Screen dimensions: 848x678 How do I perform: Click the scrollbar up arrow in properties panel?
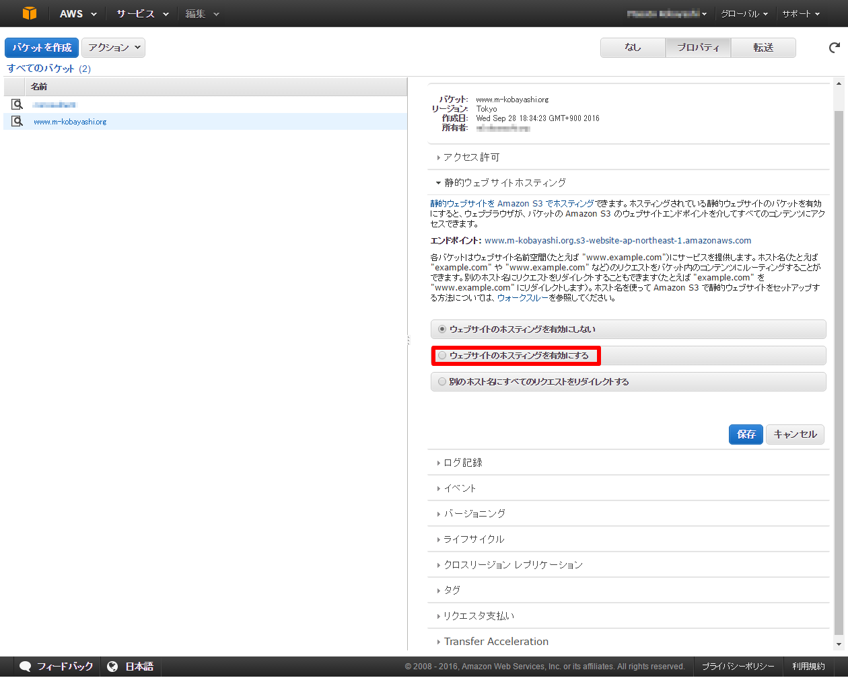839,83
